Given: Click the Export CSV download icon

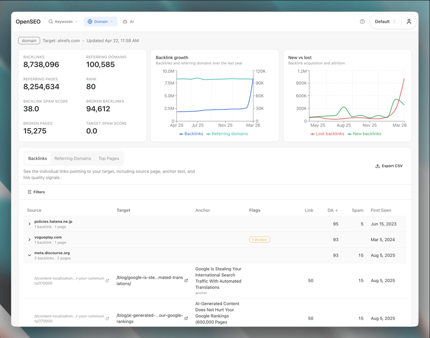Looking at the screenshot, I should tap(377, 166).
